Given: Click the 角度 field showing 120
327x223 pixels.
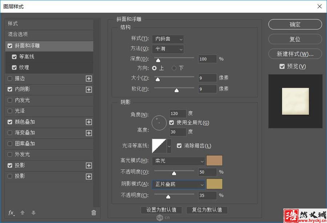Looking at the screenshot, I should [177, 114].
